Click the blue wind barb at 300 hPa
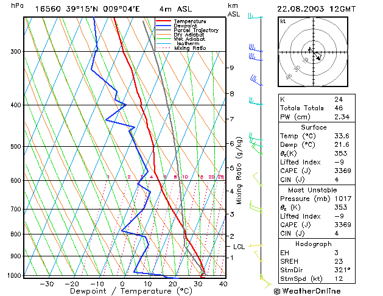The image size is (383, 296). [256, 48]
